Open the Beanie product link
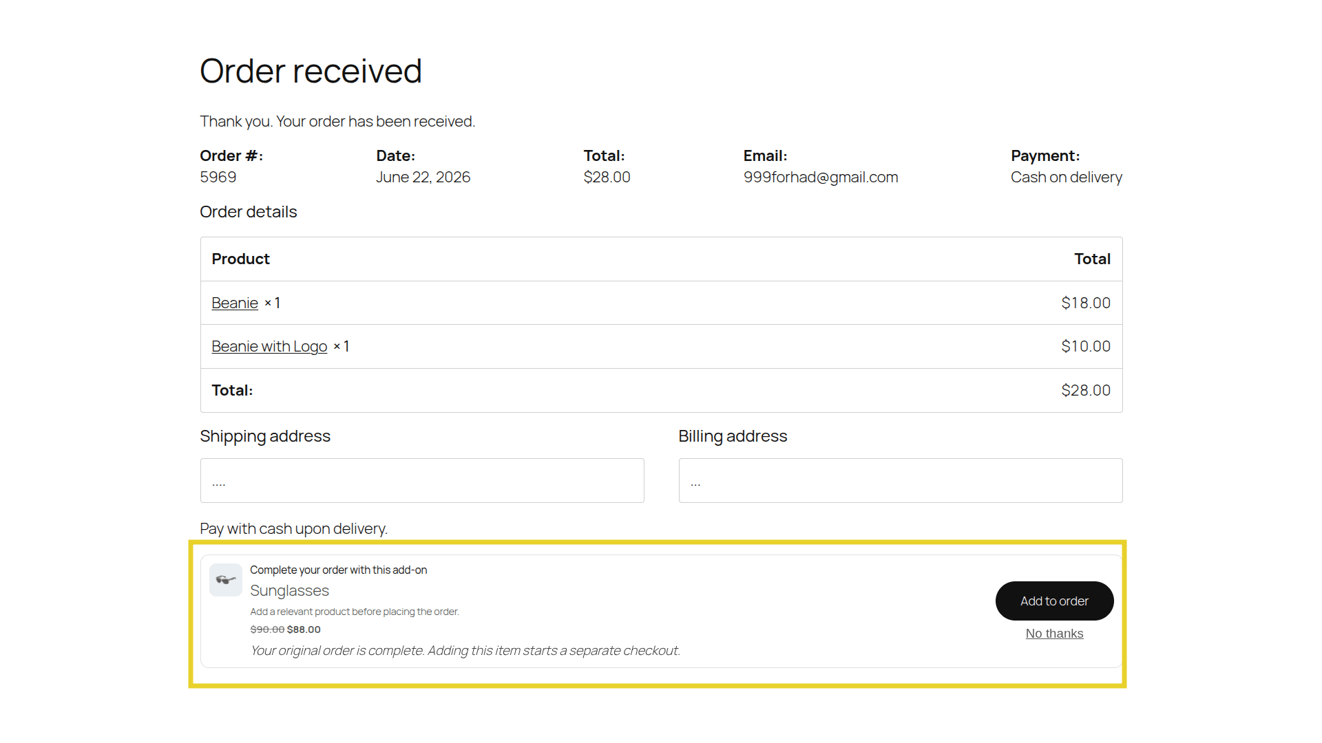 coord(235,303)
